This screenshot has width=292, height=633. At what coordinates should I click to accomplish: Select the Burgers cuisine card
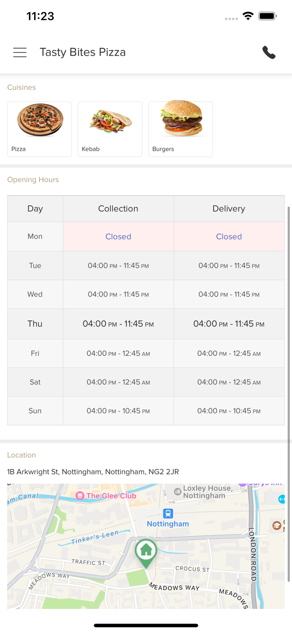pos(180,129)
